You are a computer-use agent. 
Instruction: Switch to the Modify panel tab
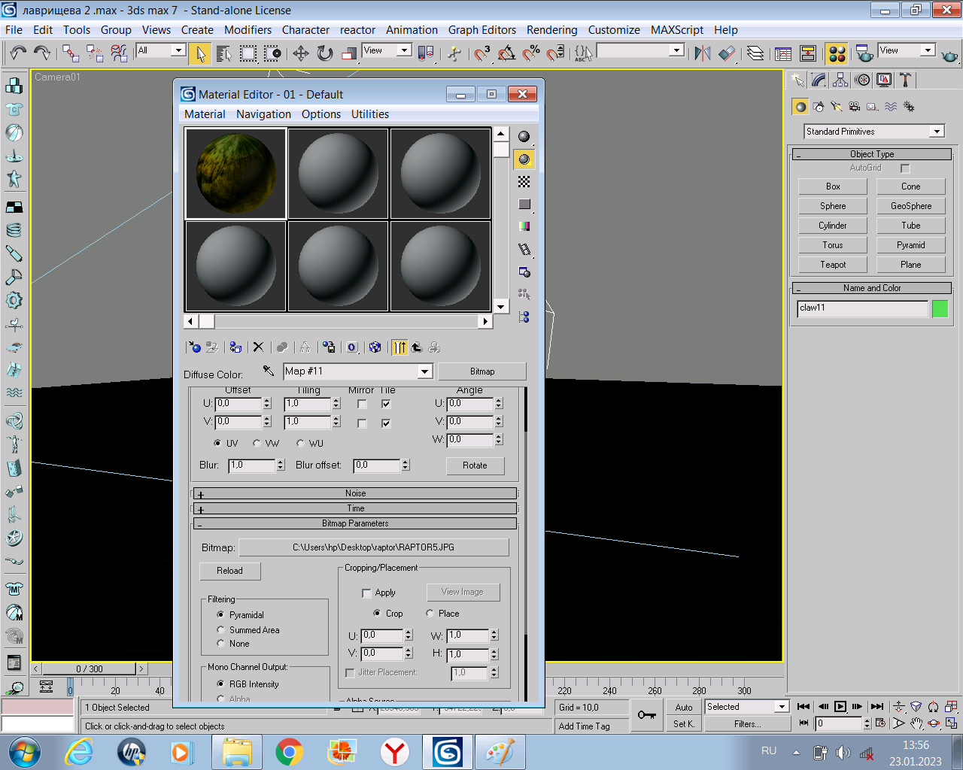click(819, 80)
